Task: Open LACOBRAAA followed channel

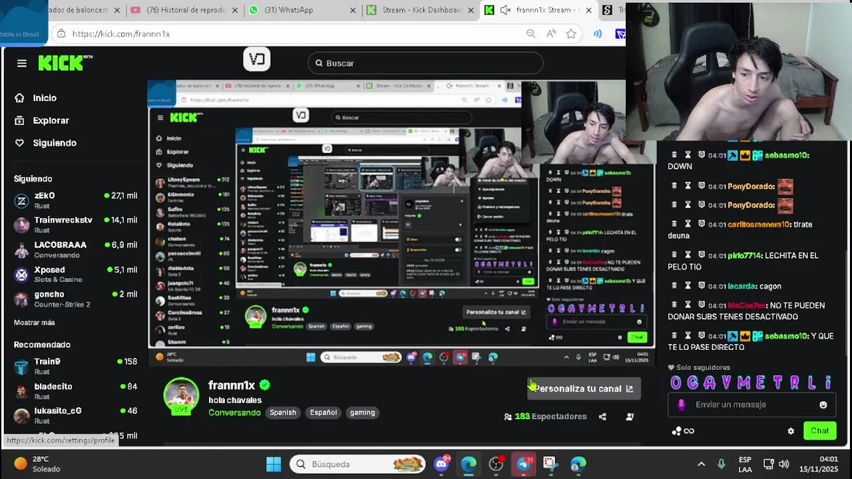Action: pos(75,249)
